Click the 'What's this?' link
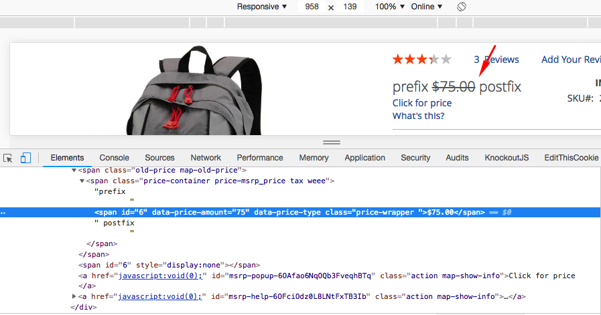This screenshot has width=601, height=315. click(419, 116)
